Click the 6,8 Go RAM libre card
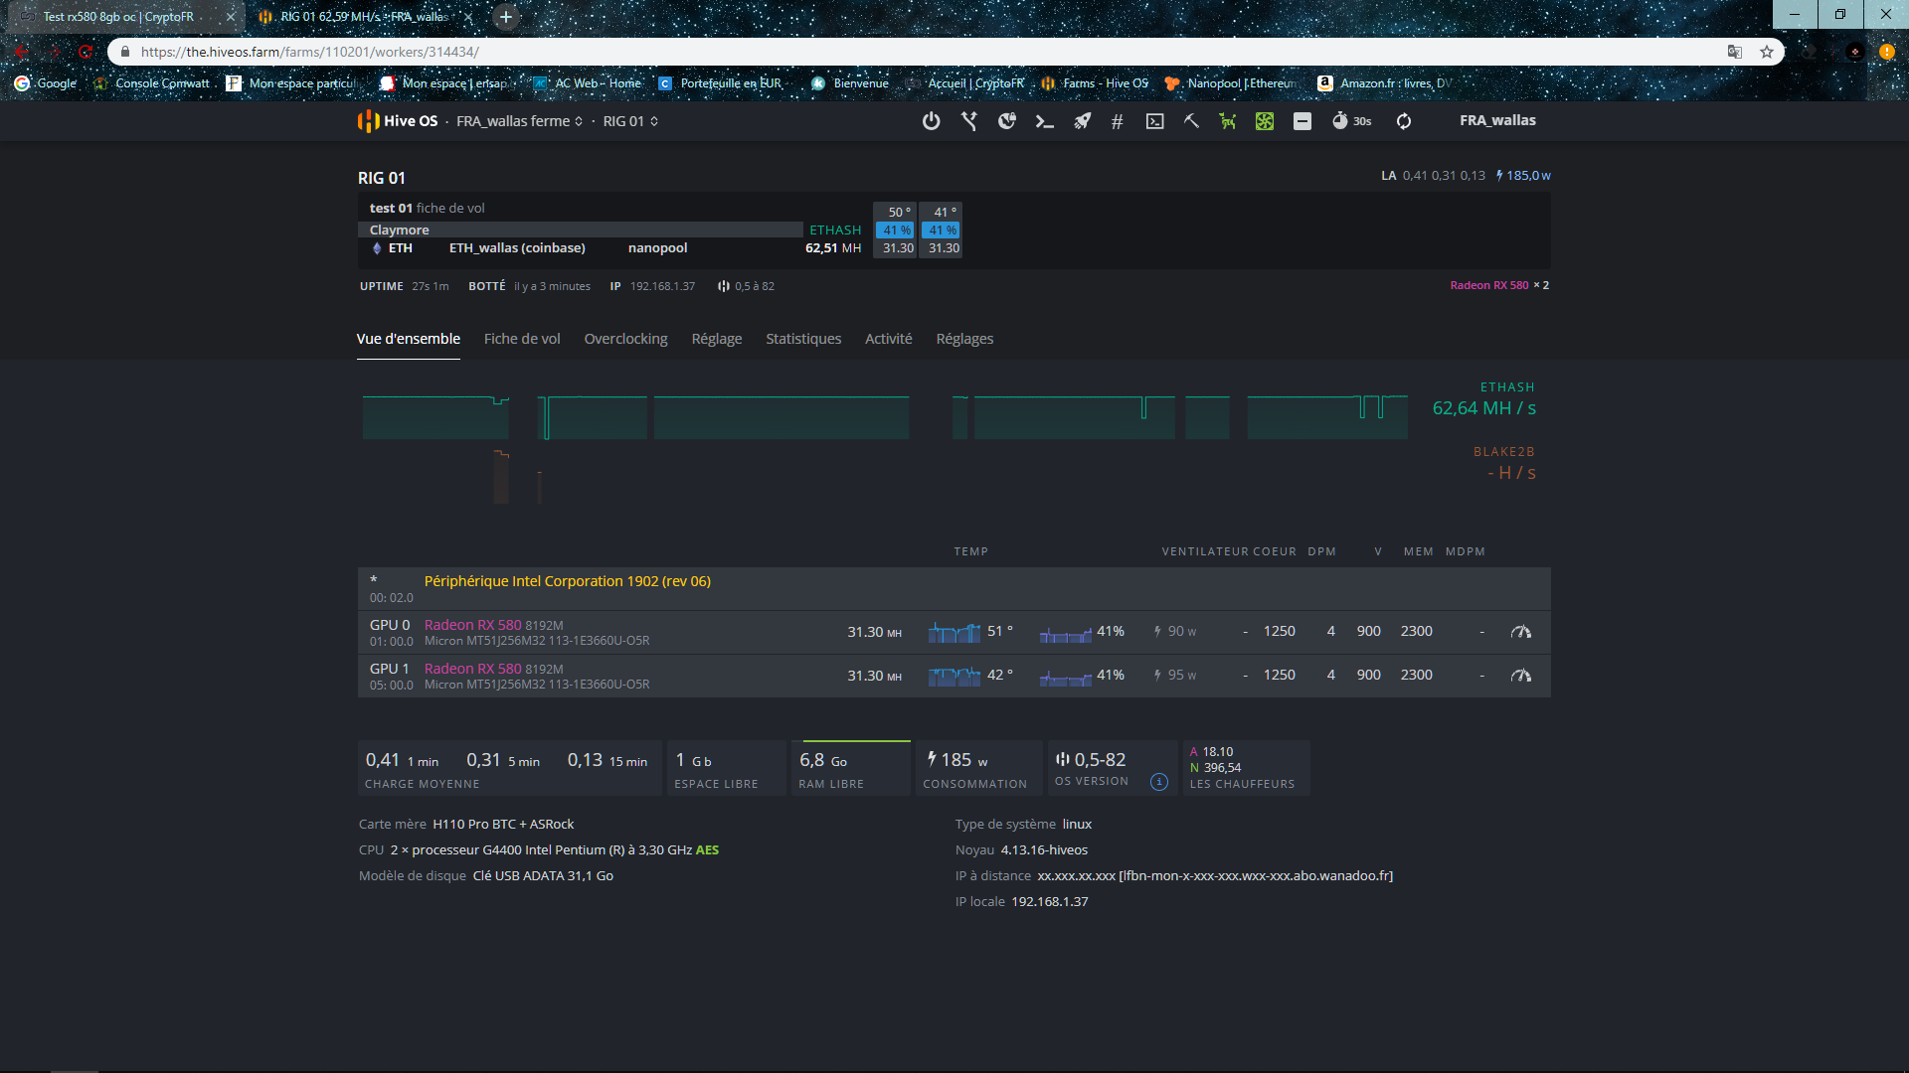The height and width of the screenshot is (1073, 1909). [851, 768]
